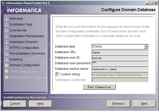Click the Database user ID label
This screenshot has height=112, width=159.
coord(68,58)
